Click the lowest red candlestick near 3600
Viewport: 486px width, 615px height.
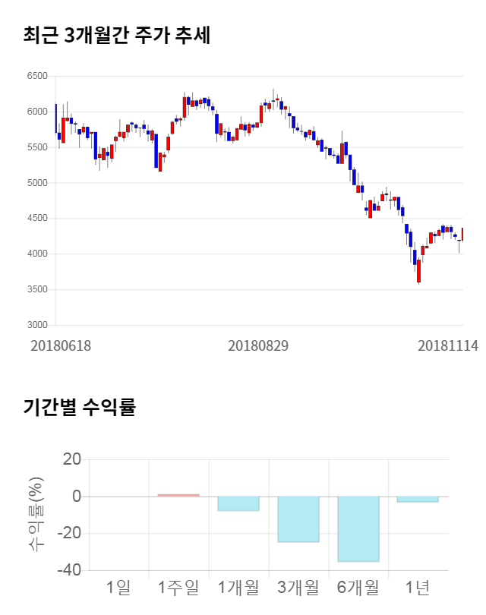pyautogui.click(x=418, y=272)
